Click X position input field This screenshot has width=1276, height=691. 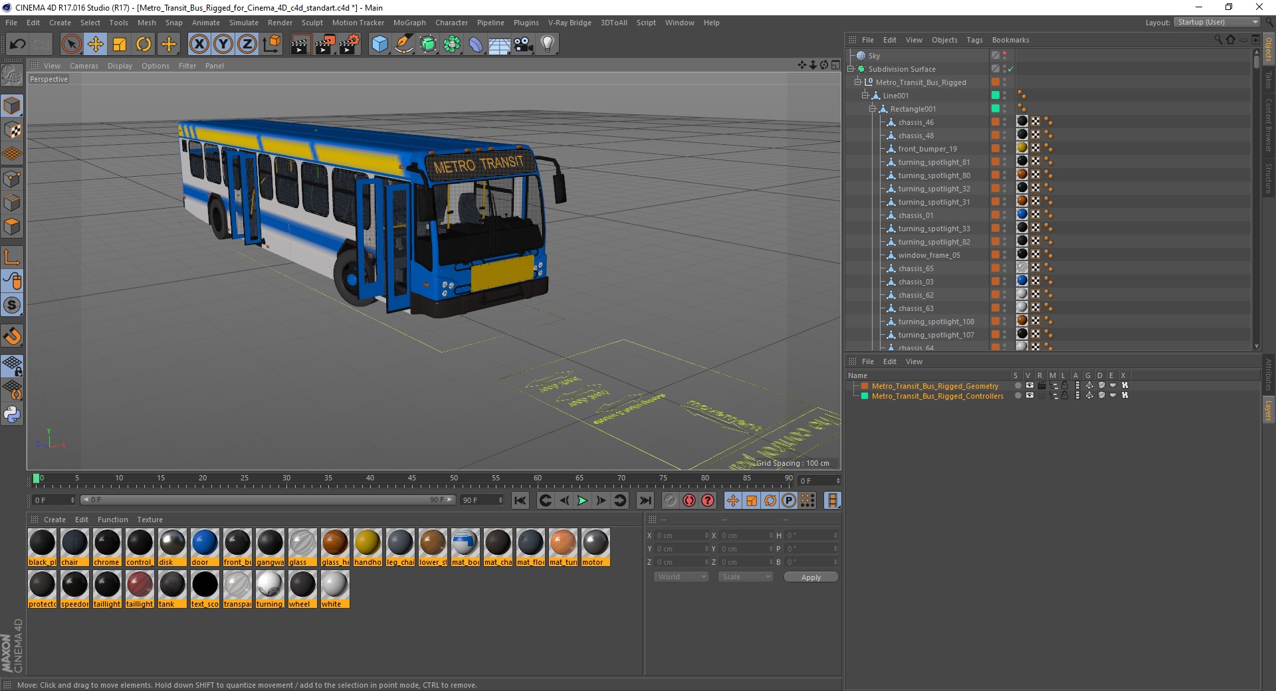click(x=682, y=536)
